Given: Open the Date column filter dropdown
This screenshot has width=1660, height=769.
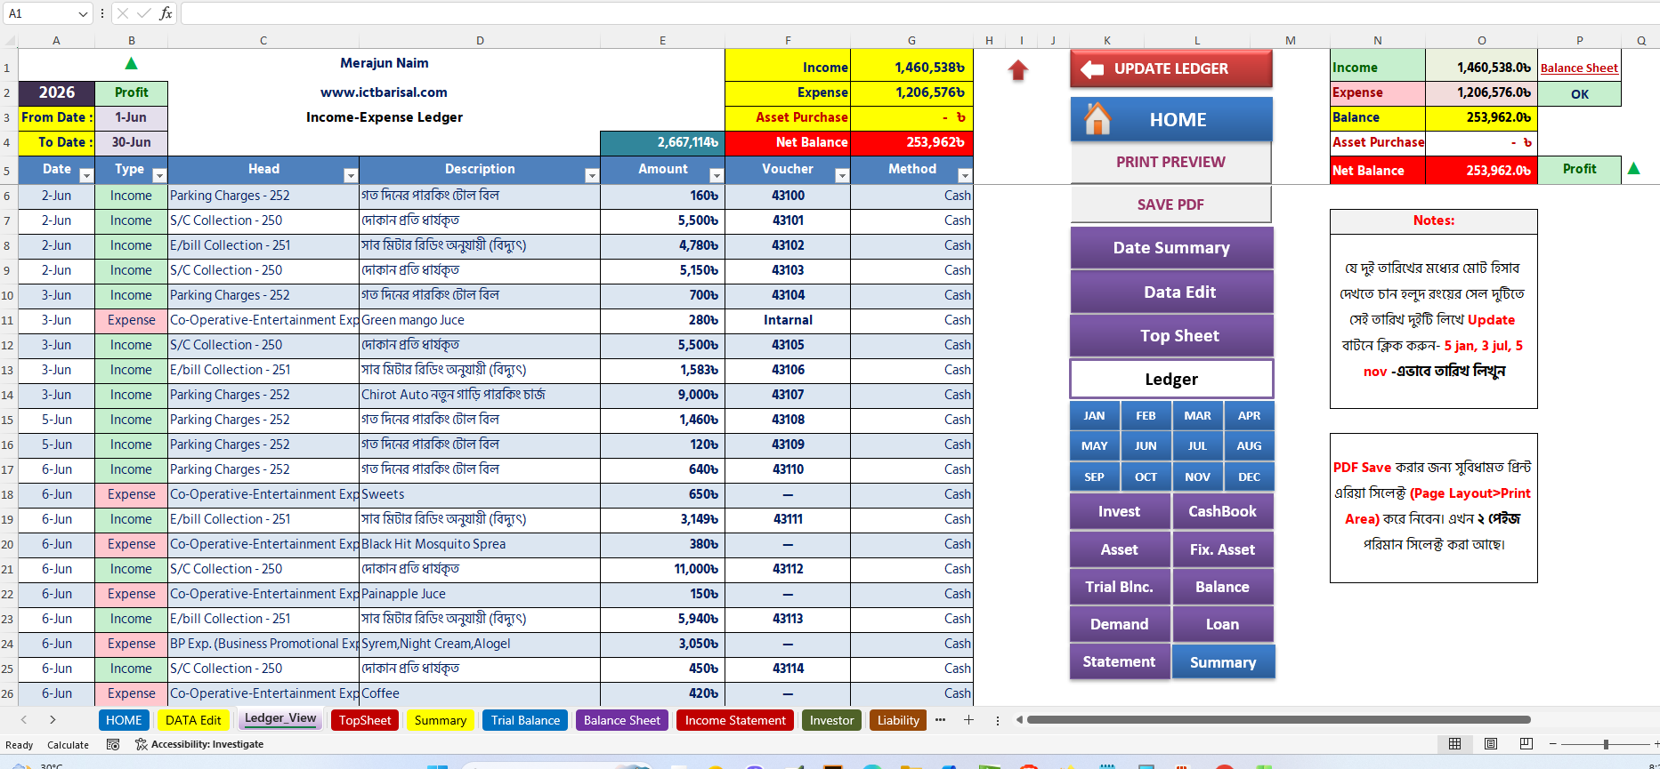Looking at the screenshot, I should click(x=86, y=175).
